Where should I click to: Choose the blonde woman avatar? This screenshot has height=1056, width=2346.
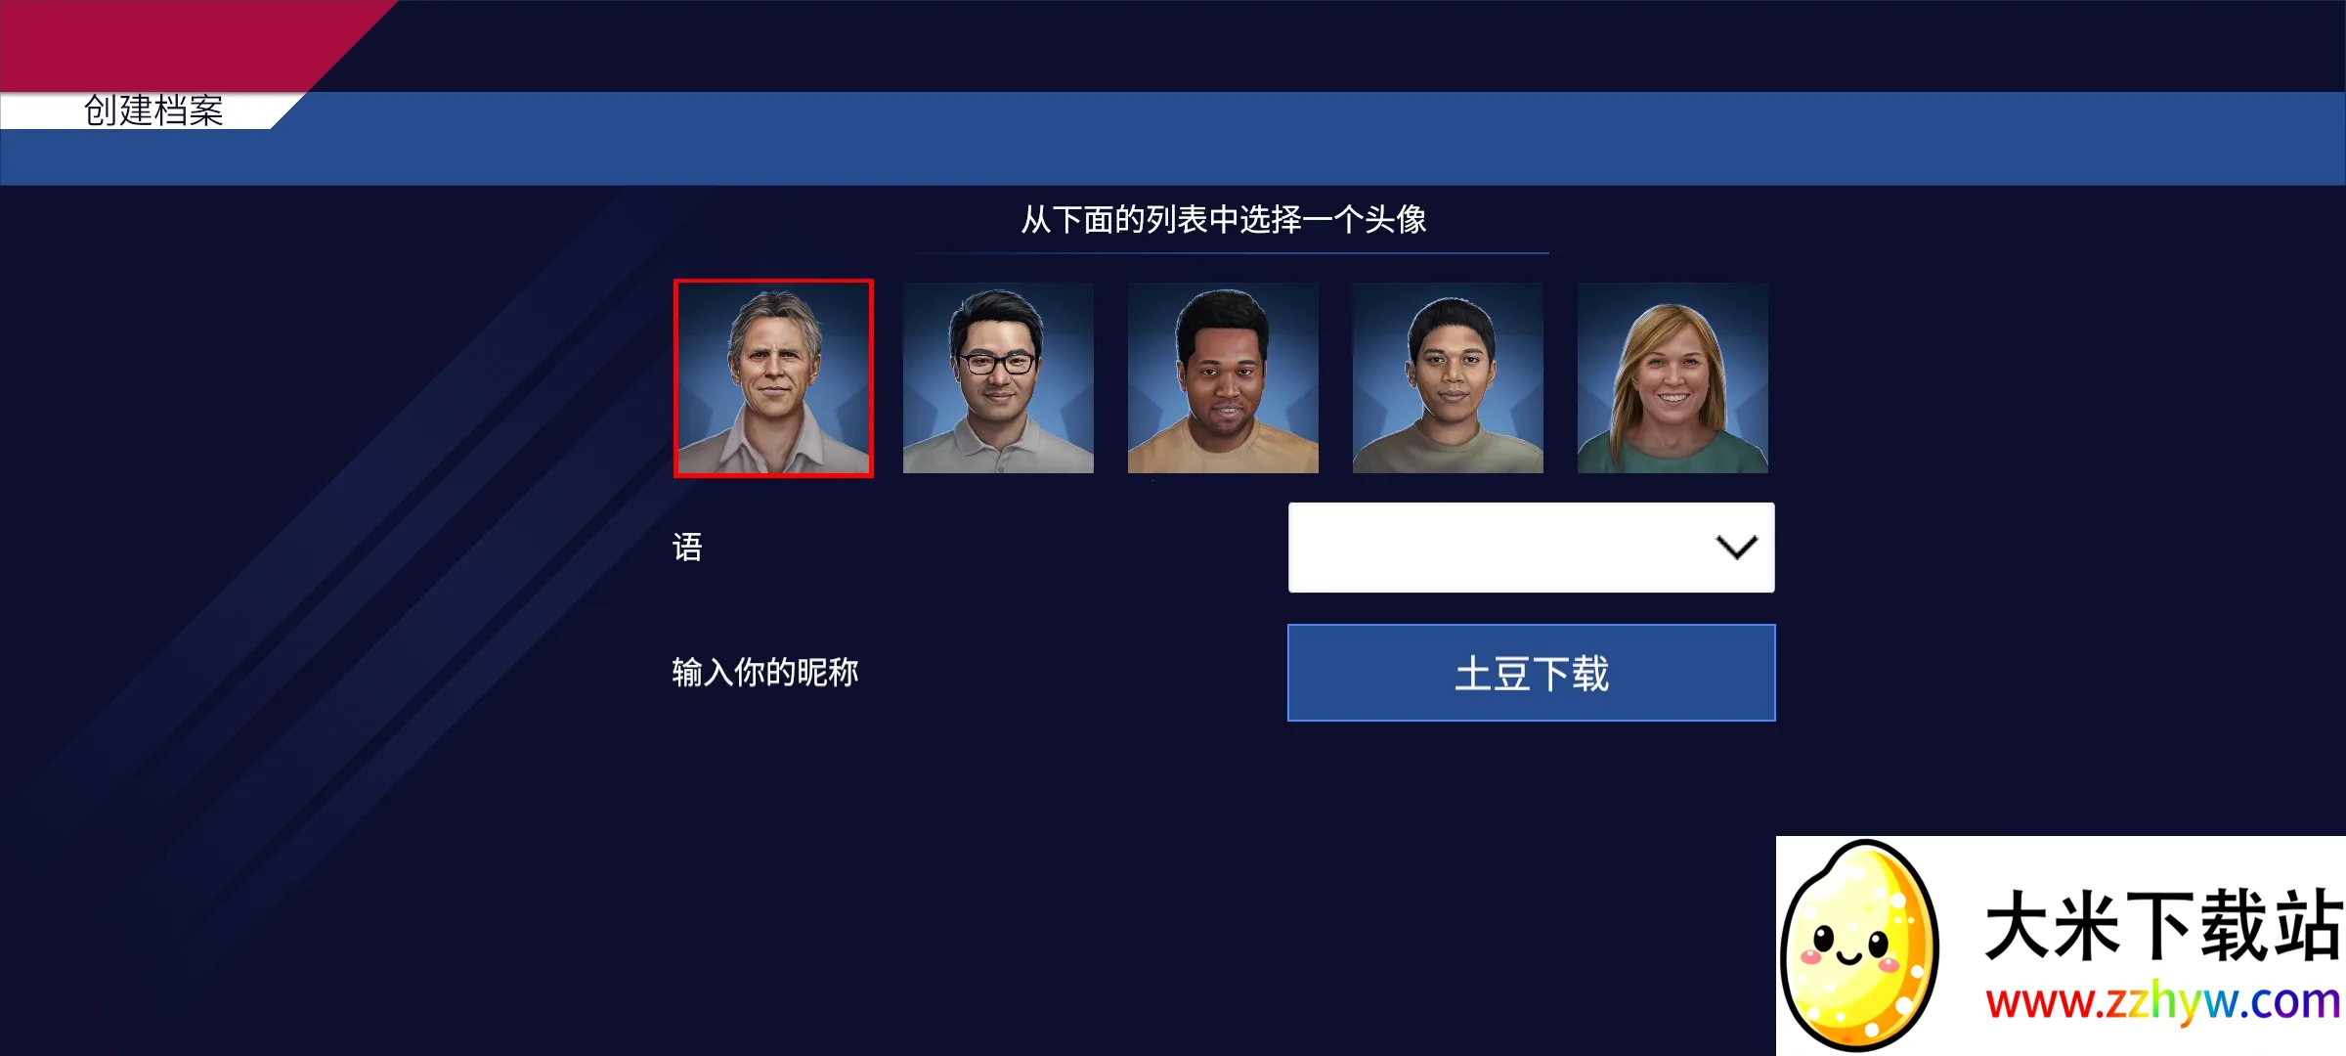(1673, 378)
